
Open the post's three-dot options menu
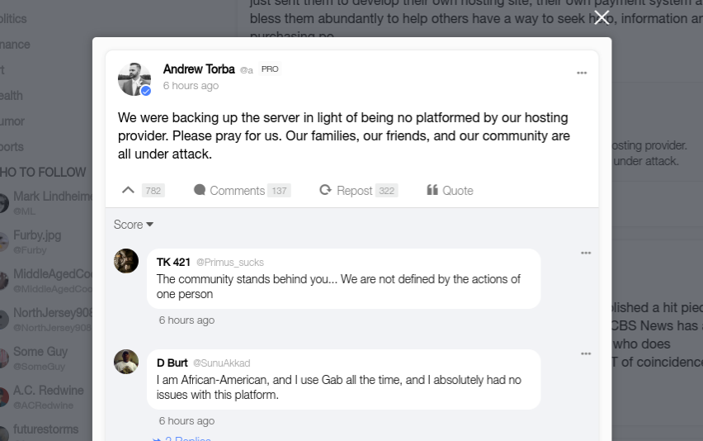point(582,73)
